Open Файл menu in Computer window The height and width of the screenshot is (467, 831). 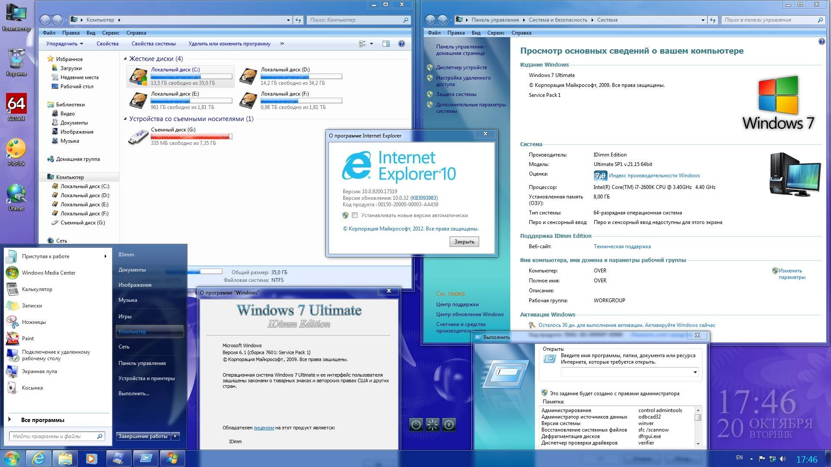[x=49, y=33]
